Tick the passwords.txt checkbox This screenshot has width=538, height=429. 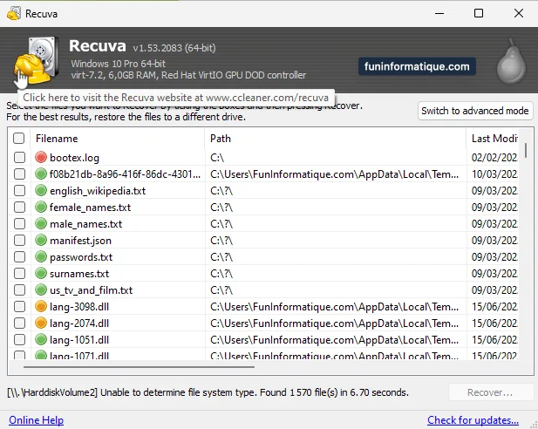pos(19,256)
